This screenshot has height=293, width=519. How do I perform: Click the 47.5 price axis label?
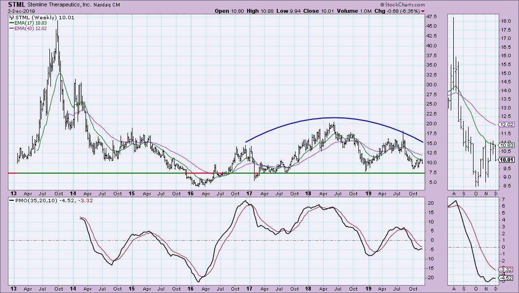coord(432,16)
